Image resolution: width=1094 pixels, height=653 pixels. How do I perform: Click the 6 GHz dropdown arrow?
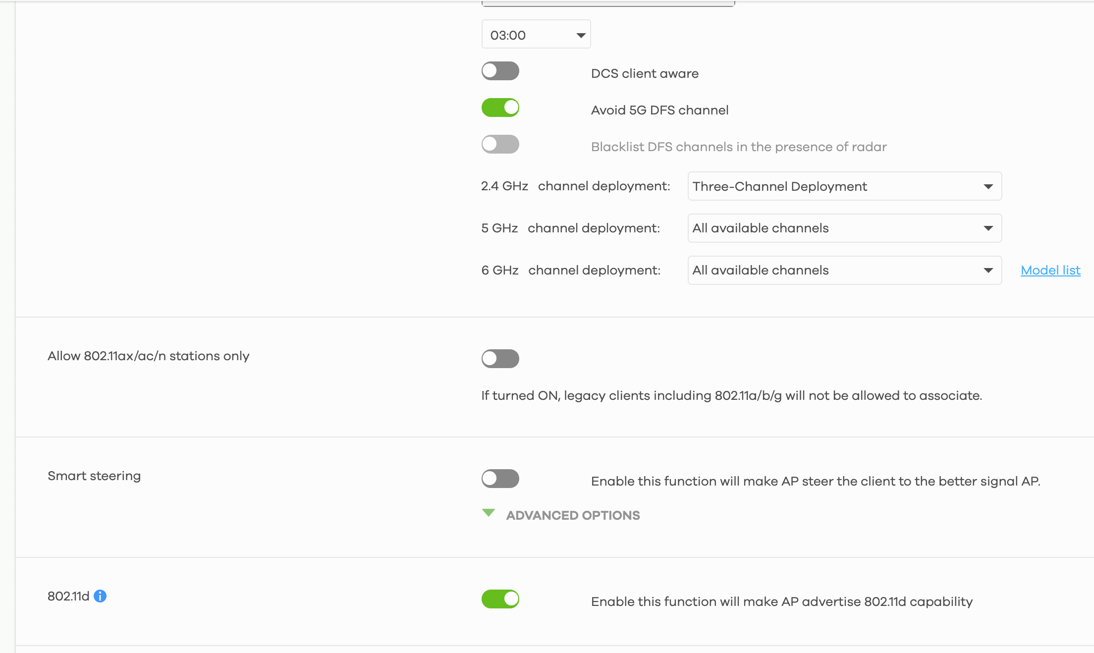click(x=988, y=271)
